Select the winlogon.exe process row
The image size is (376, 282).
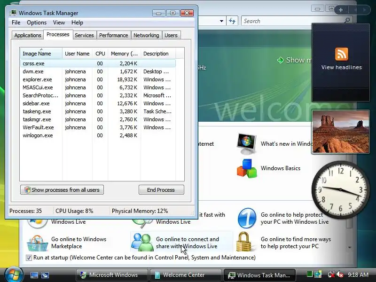[x=98, y=135]
